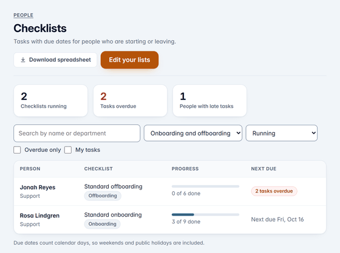Click the 2 tasks overdue badge
Image resolution: width=340 pixels, height=253 pixels.
[274, 191]
